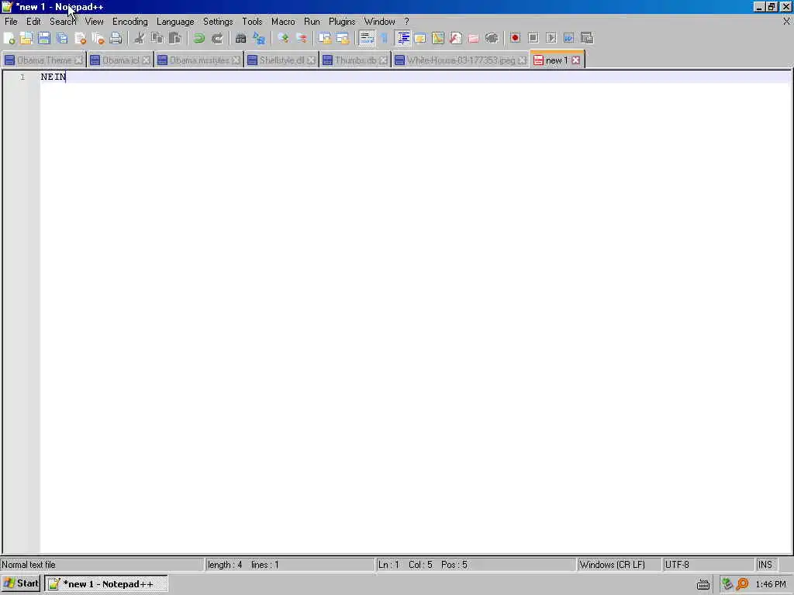This screenshot has width=794, height=595.
Task: Click the Close file toolbar icon
Action: coord(80,38)
